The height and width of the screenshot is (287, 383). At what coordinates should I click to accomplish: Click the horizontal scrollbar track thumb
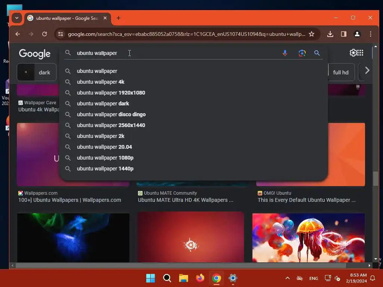(181, 265)
